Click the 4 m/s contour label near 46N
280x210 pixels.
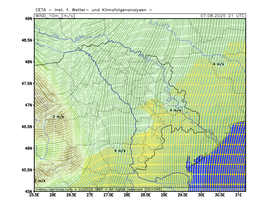click(120, 151)
